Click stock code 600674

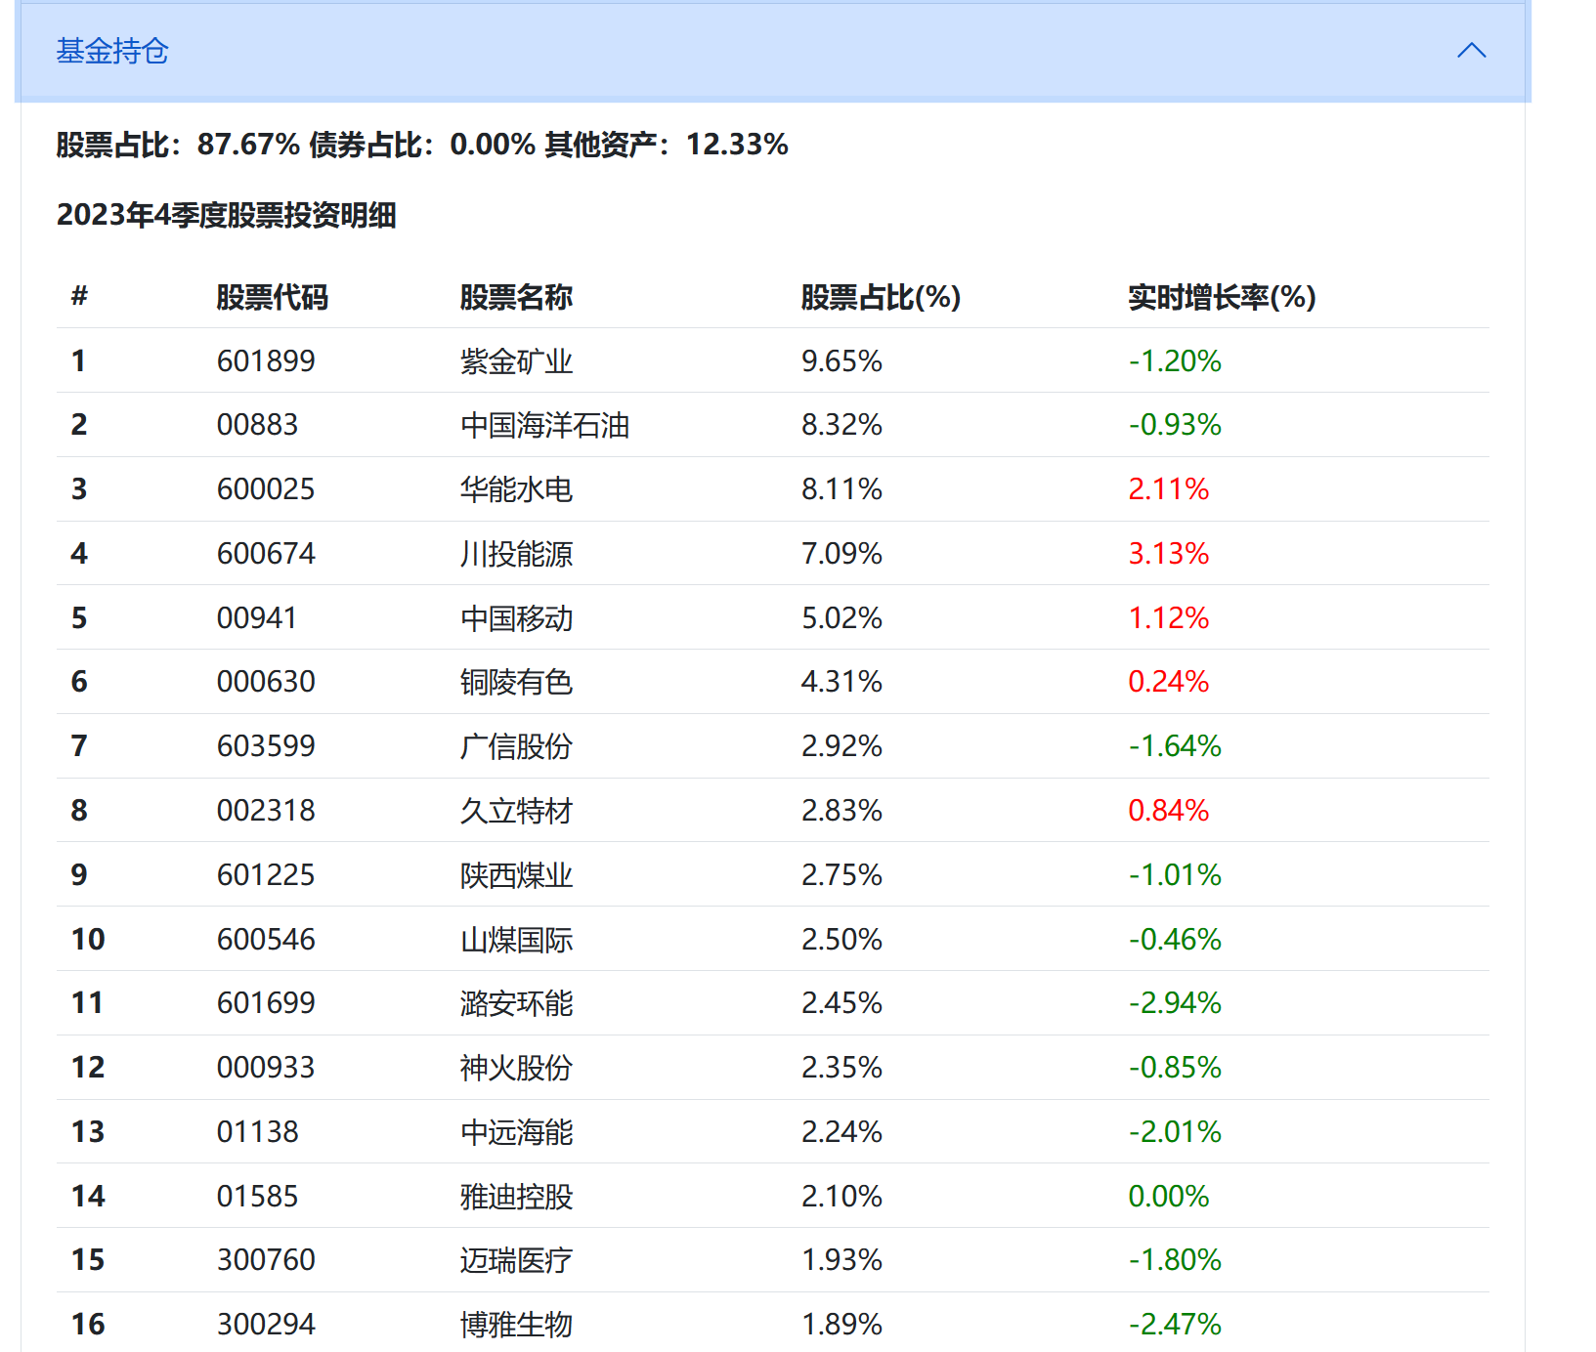point(266,554)
